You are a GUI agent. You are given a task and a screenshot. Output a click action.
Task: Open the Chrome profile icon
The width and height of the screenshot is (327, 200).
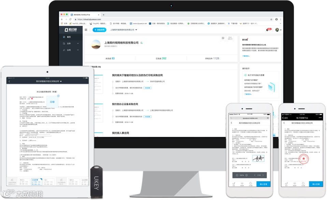point(276,19)
